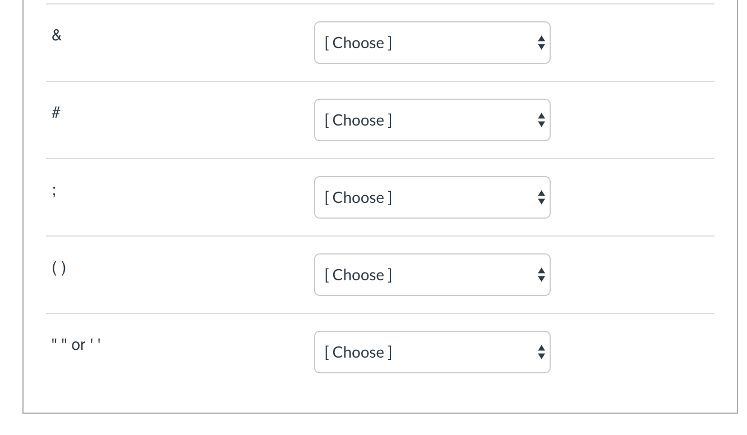Viewport: 747px width, 435px height.
Task: Open the dropdown for the # symbol
Action: pos(432,120)
